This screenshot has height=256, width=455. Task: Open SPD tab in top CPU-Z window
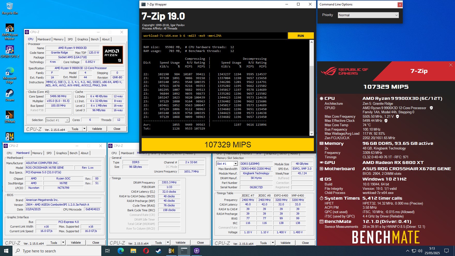tap(70, 39)
